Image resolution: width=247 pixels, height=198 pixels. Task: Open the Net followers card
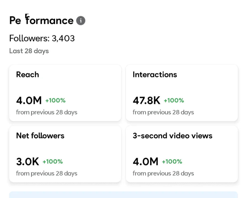[x=65, y=154]
